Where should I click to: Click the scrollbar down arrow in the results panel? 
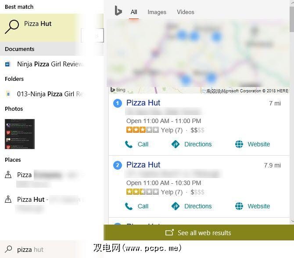coord(292,221)
